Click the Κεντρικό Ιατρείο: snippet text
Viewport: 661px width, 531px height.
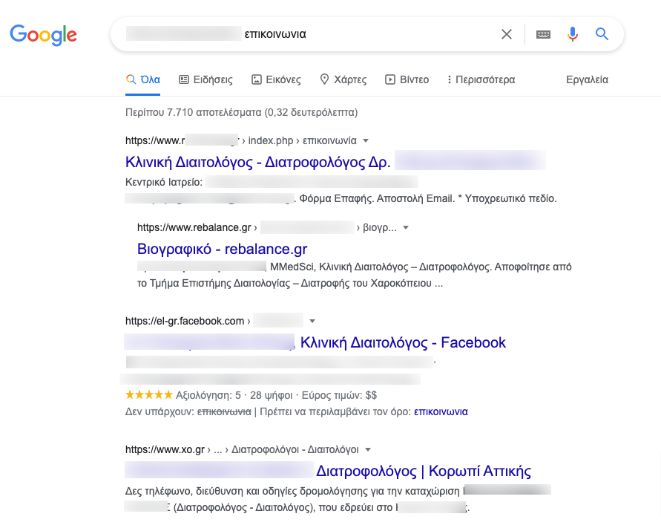164,183
